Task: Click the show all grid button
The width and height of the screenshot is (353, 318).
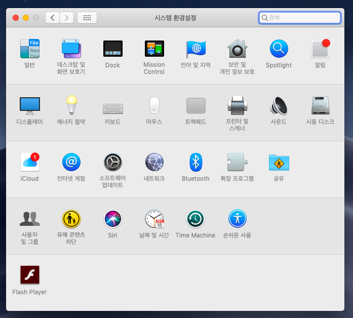Action: [x=87, y=18]
